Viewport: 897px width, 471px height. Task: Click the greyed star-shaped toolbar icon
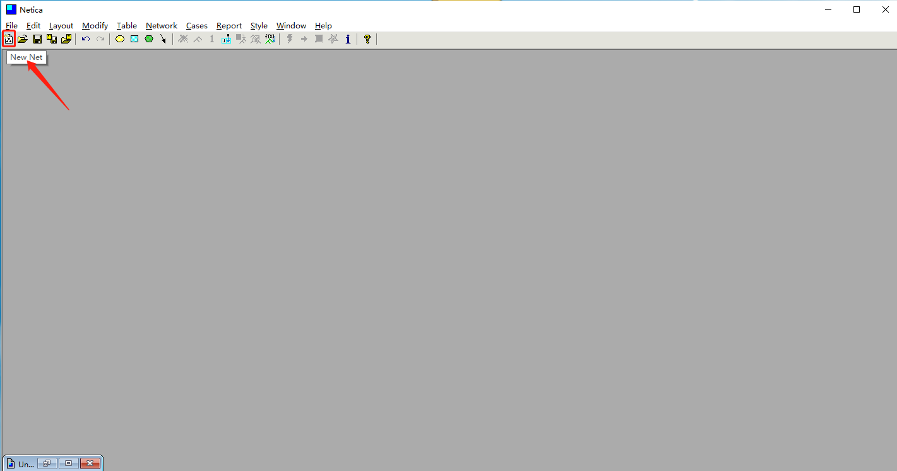coord(333,39)
